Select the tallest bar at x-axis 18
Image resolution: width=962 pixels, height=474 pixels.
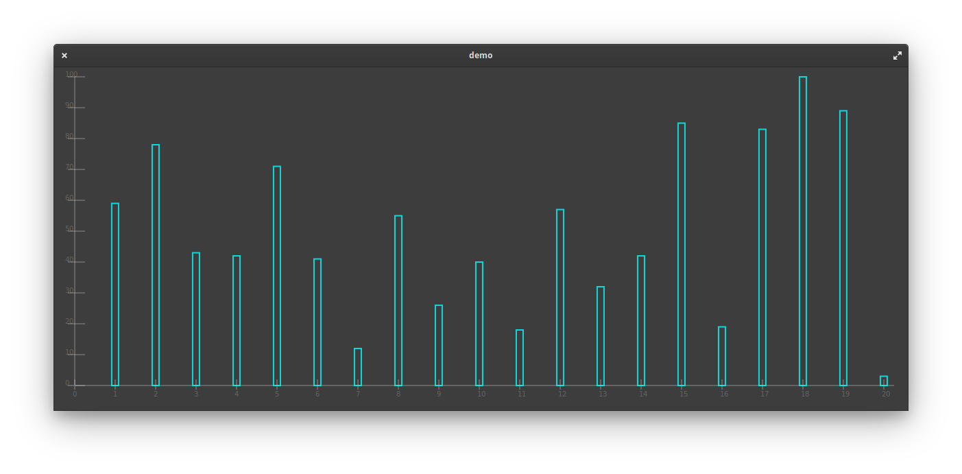pyautogui.click(x=803, y=231)
